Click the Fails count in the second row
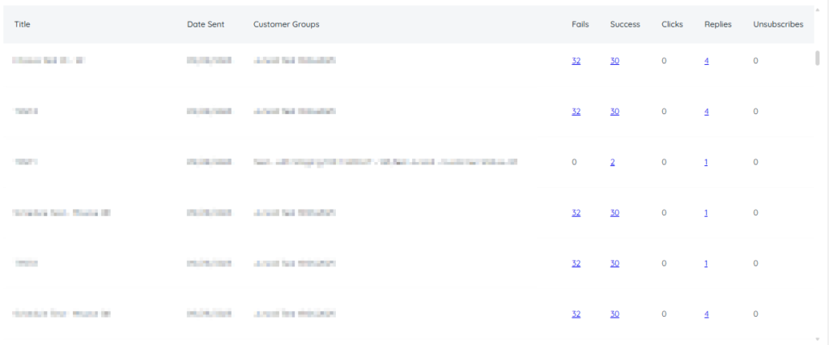The height and width of the screenshot is (345, 829). click(576, 112)
